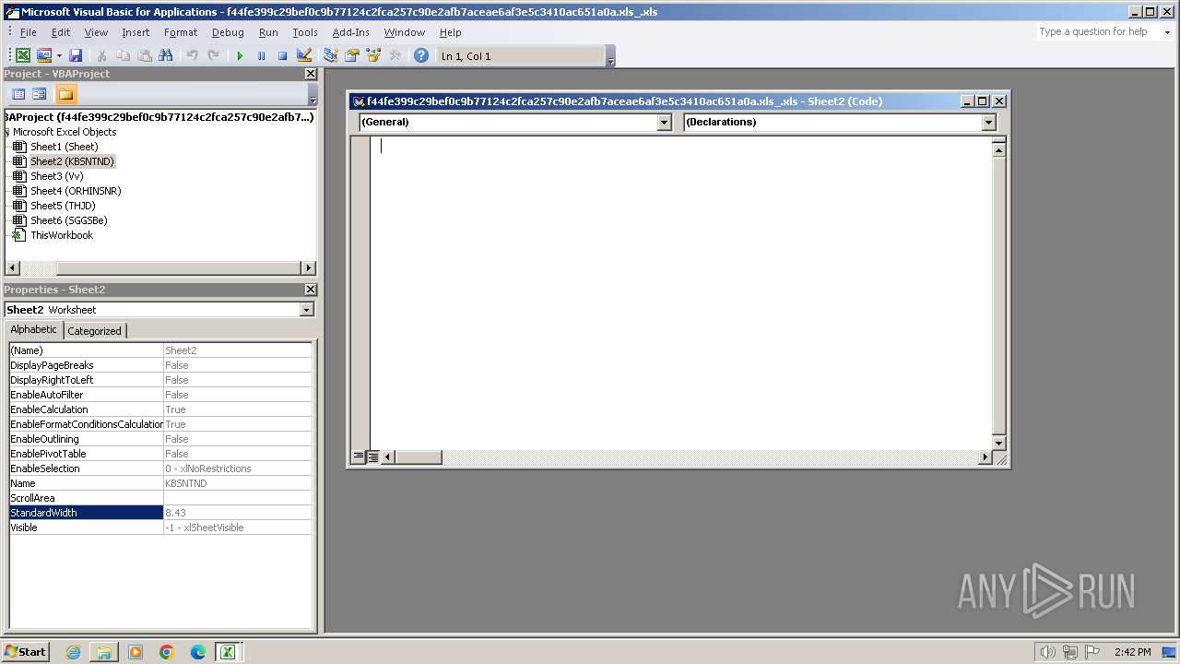Click code window vertical scrollbar down arrow
1180x664 pixels.
tap(998, 443)
